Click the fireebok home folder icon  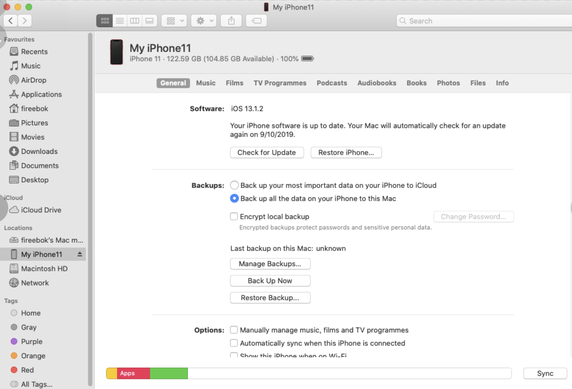tap(14, 109)
